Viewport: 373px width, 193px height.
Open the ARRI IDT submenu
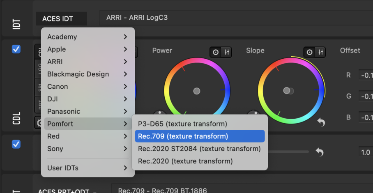coord(88,62)
